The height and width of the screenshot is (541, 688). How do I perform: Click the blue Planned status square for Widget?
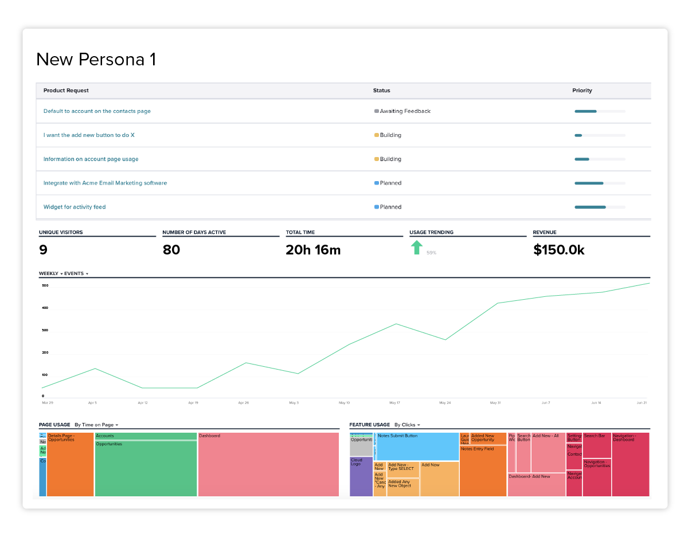tap(377, 207)
